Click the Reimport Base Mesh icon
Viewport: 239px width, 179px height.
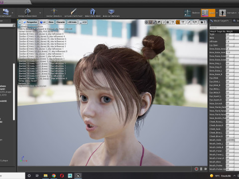coord(27,12)
